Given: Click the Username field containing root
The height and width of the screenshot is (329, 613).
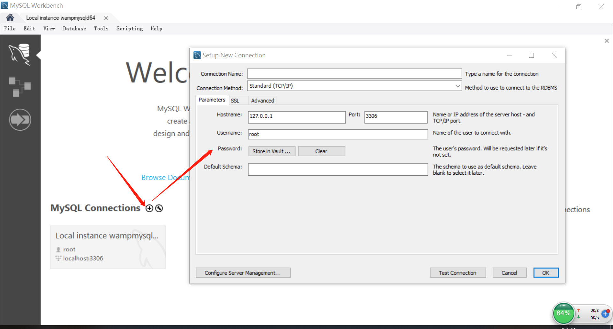Looking at the screenshot, I should (338, 134).
